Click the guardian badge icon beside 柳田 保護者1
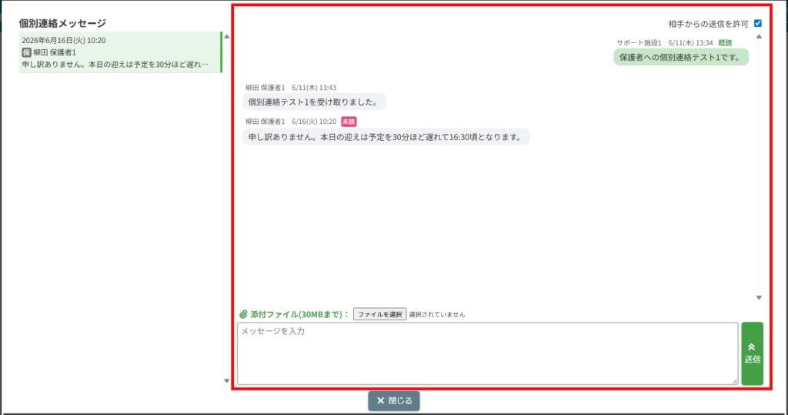The height and width of the screenshot is (415, 788). (27, 52)
